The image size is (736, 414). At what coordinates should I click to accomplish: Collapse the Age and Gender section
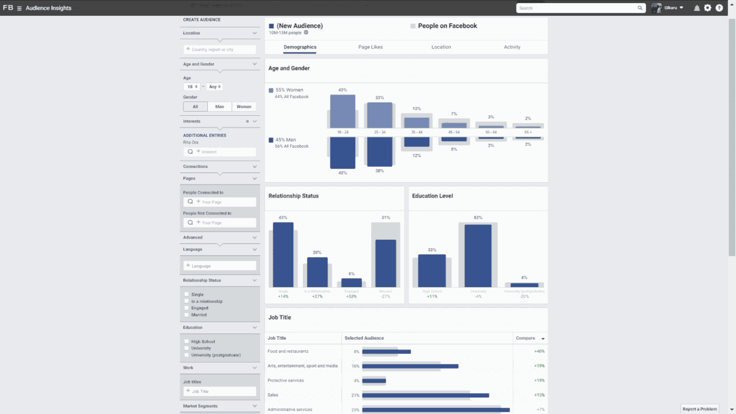tap(255, 64)
